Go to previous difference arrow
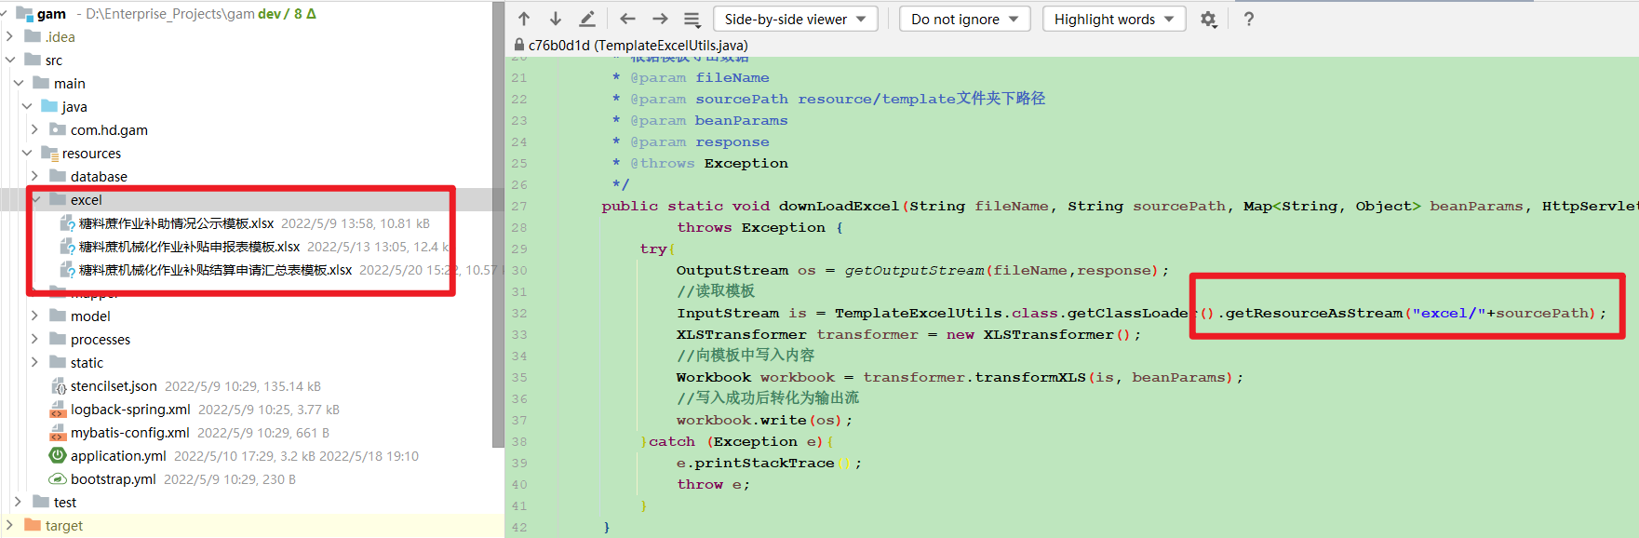The width and height of the screenshot is (1639, 538). tap(524, 19)
